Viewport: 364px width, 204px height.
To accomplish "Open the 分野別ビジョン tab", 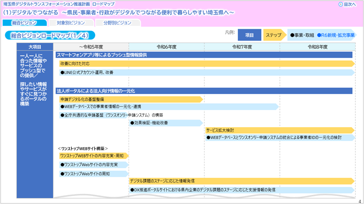I will coord(117,22).
